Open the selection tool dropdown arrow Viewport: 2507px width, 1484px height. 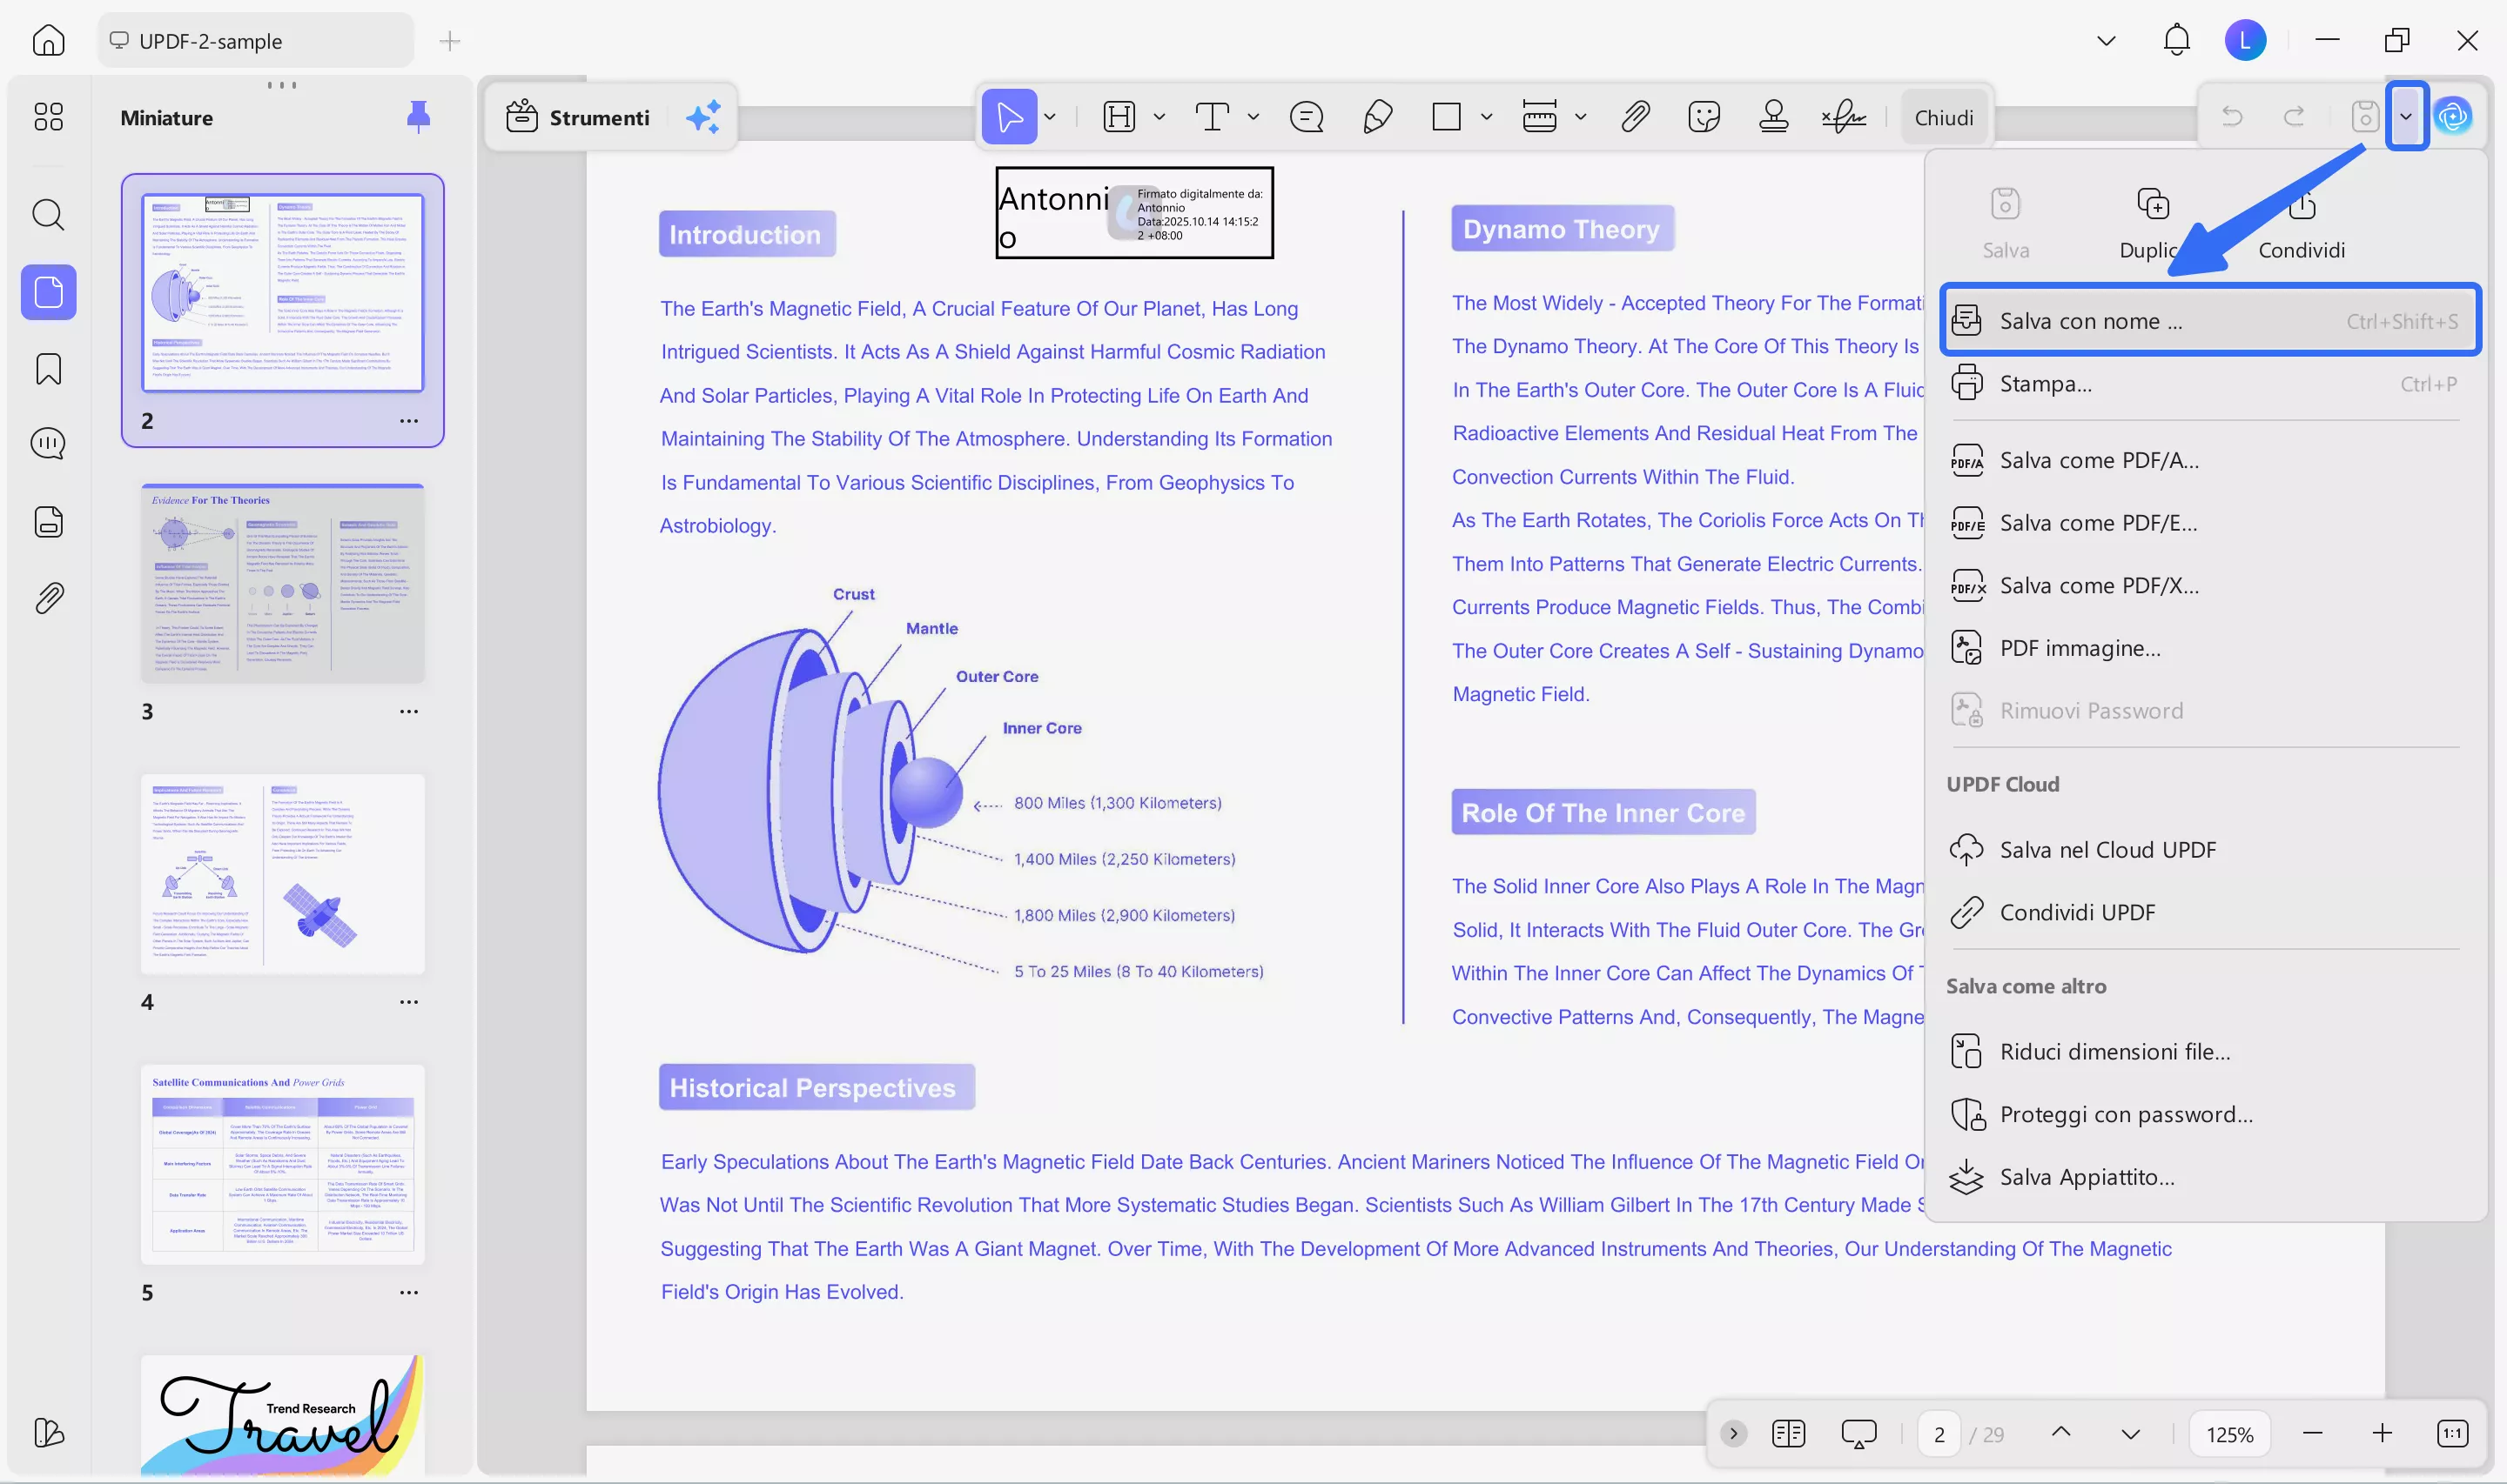click(x=1048, y=117)
